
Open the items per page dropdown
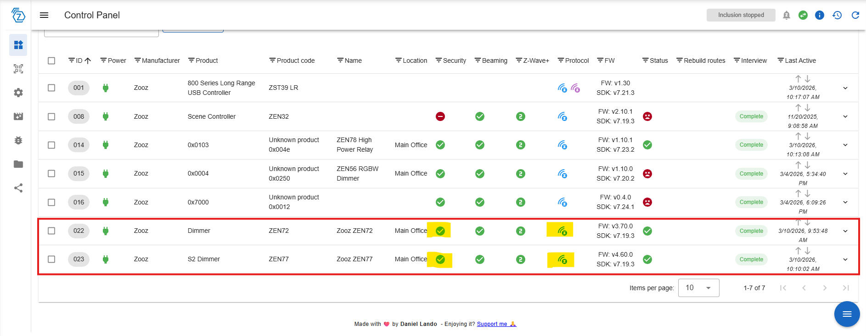click(x=698, y=288)
